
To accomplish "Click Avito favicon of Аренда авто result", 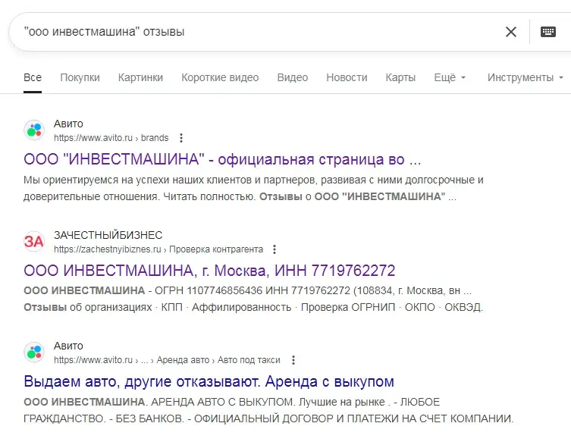I will click(34, 353).
